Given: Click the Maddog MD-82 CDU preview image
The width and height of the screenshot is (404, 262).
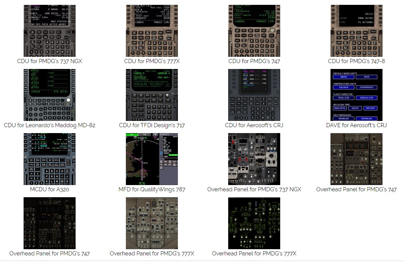Looking at the screenshot, I should point(49,95).
